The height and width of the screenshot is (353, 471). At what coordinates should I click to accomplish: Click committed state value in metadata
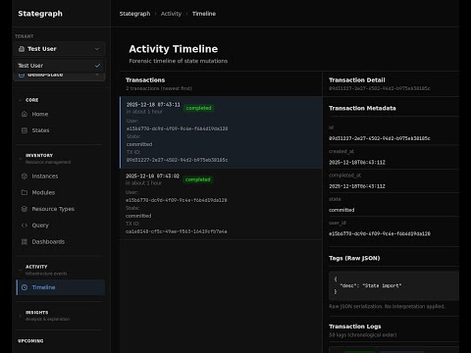pyautogui.click(x=341, y=210)
